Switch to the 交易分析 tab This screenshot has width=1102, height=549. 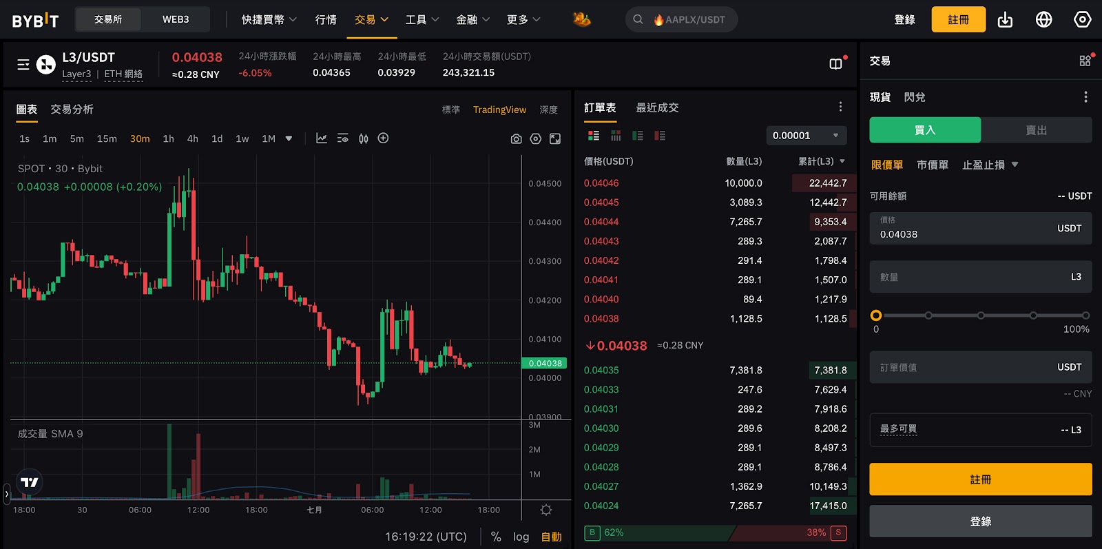(x=72, y=109)
